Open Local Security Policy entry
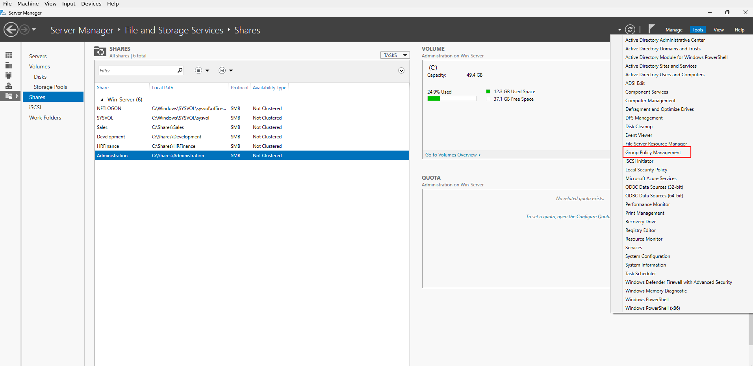Image resolution: width=753 pixels, height=366 pixels. [x=646, y=170]
